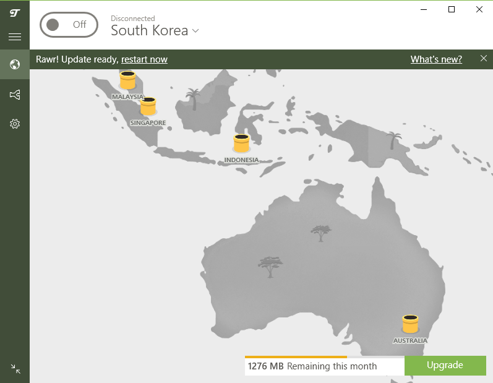The height and width of the screenshot is (383, 493).
Task: Click the SINGAPORE map label
Action: point(148,123)
